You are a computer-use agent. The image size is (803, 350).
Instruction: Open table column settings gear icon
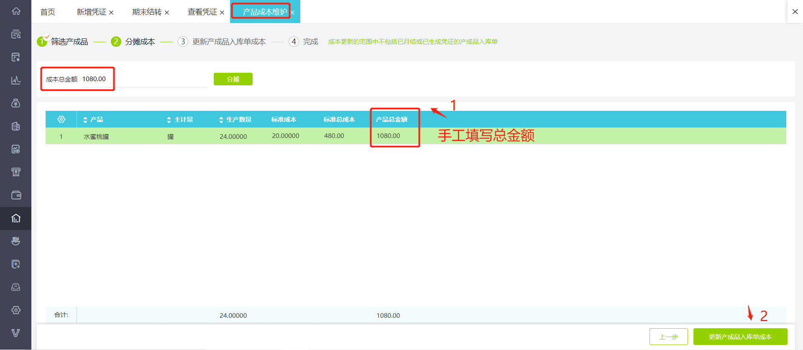coord(61,120)
